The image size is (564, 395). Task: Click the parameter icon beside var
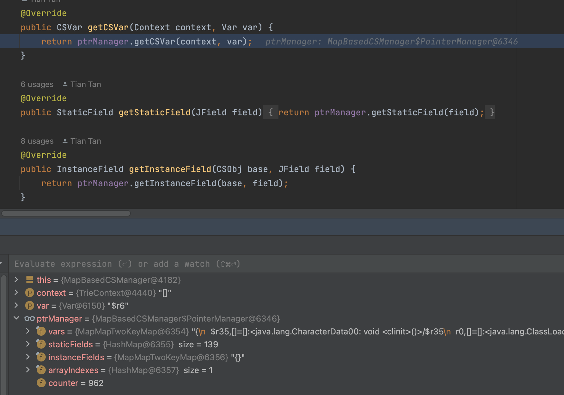point(30,305)
